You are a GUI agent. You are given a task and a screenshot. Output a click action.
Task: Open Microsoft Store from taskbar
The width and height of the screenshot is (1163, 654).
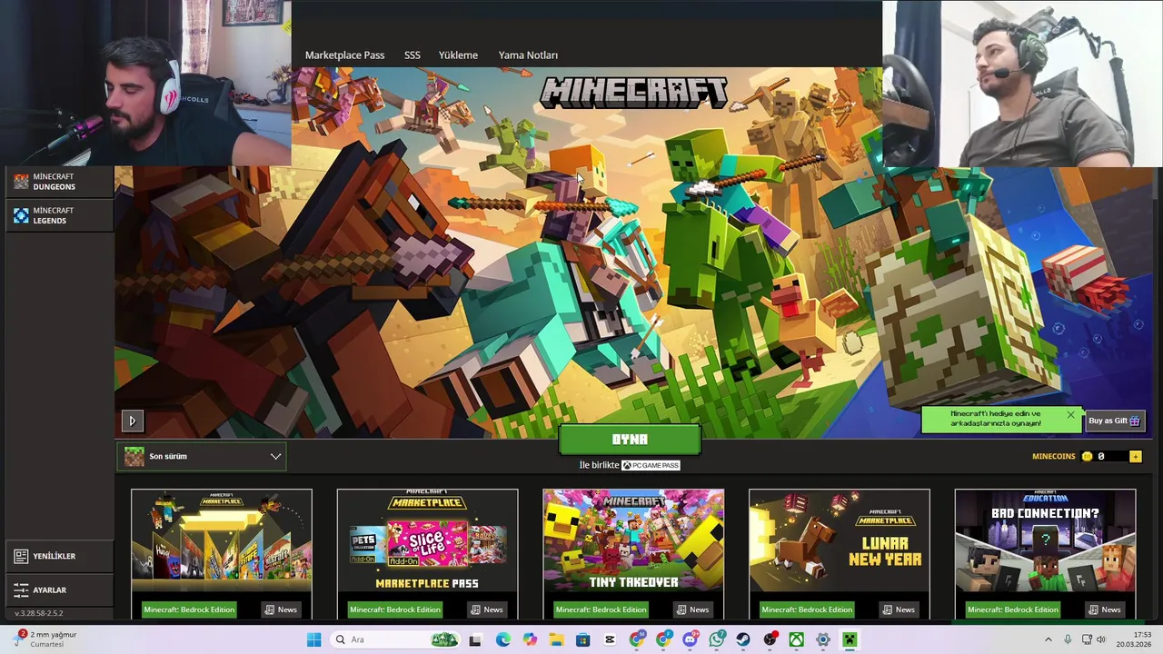[x=582, y=639]
